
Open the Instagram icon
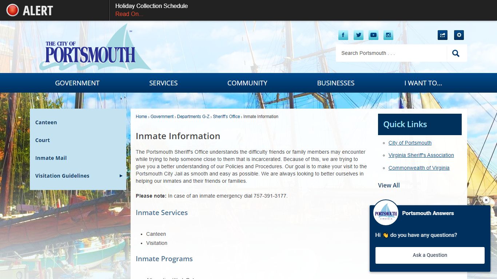tap(388, 35)
